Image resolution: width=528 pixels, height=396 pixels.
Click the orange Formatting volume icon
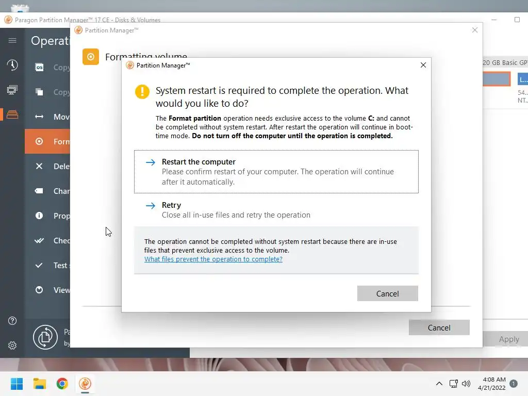coord(91,57)
